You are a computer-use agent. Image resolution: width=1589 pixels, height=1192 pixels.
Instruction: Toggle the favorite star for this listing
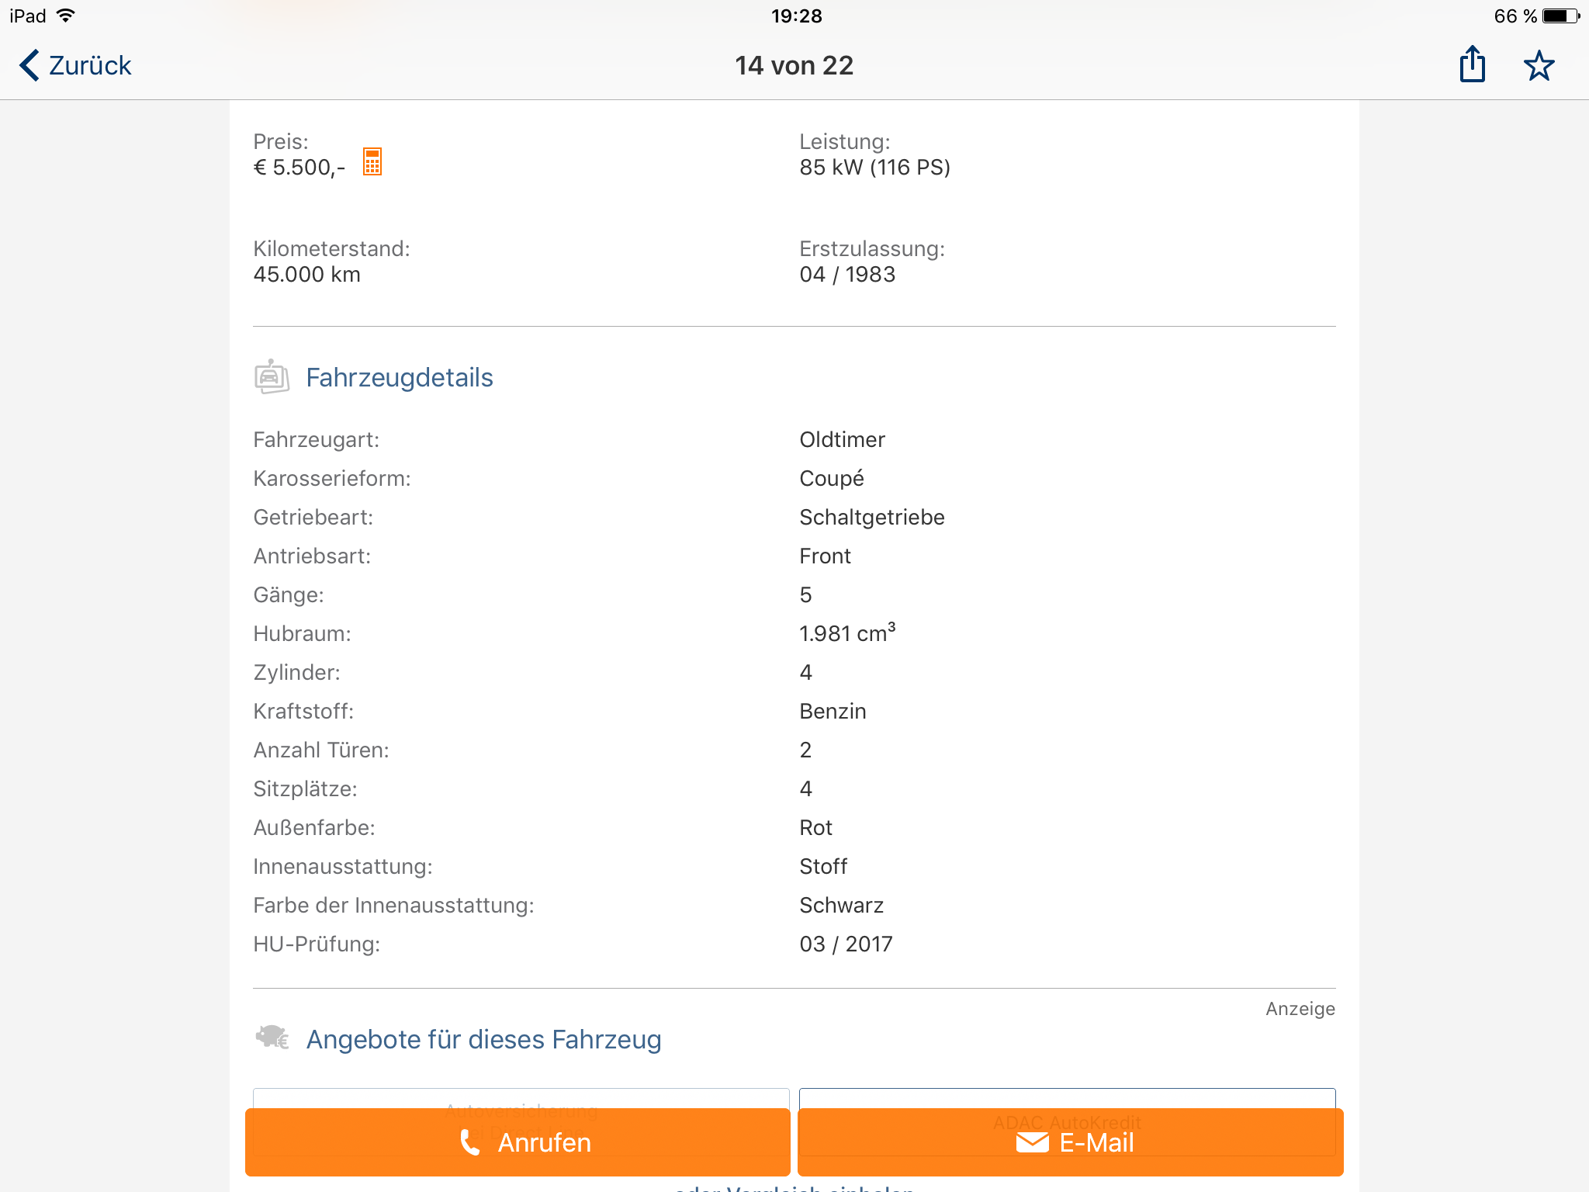[x=1539, y=66]
